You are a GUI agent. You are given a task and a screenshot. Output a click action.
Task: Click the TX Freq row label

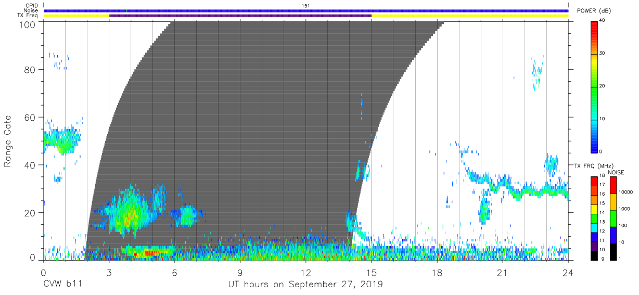[x=28, y=16]
